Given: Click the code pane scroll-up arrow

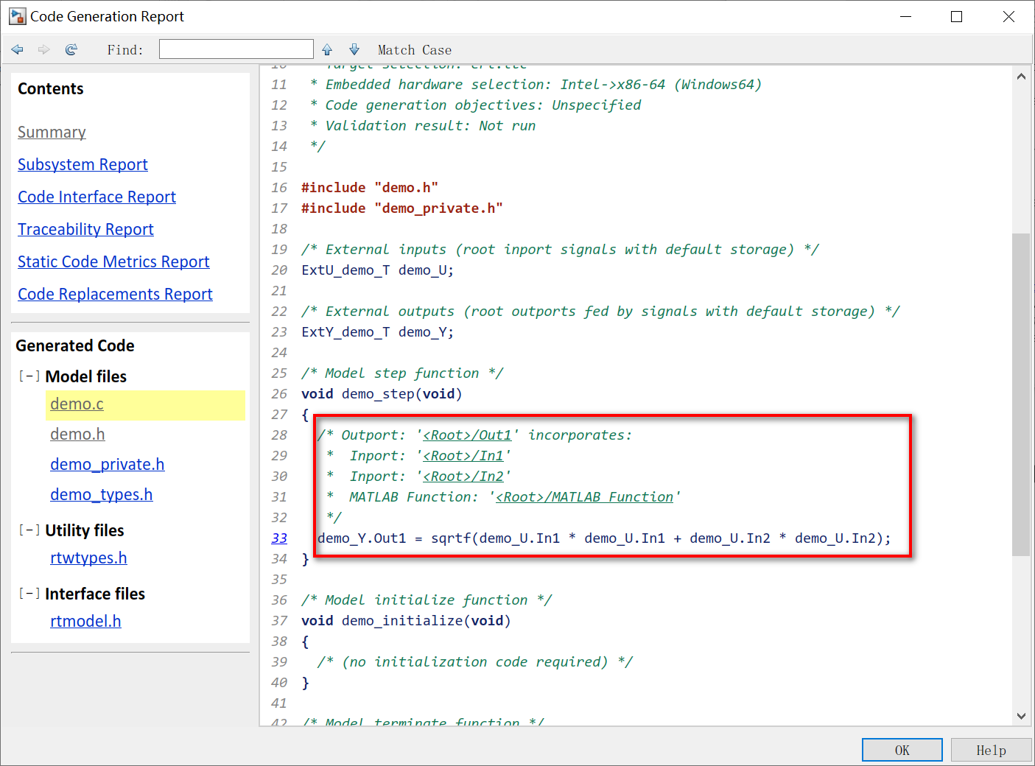Looking at the screenshot, I should click(x=1021, y=76).
